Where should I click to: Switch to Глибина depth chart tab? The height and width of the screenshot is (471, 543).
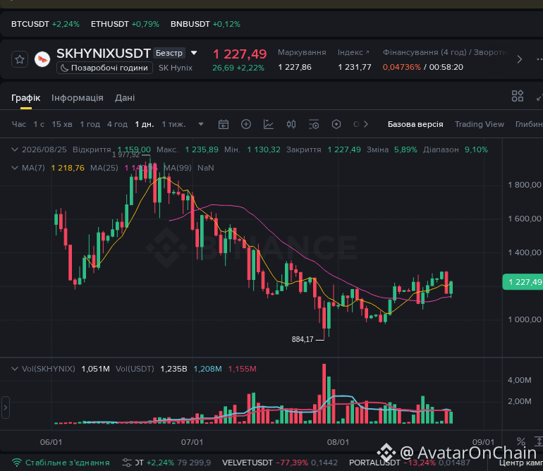pos(529,124)
